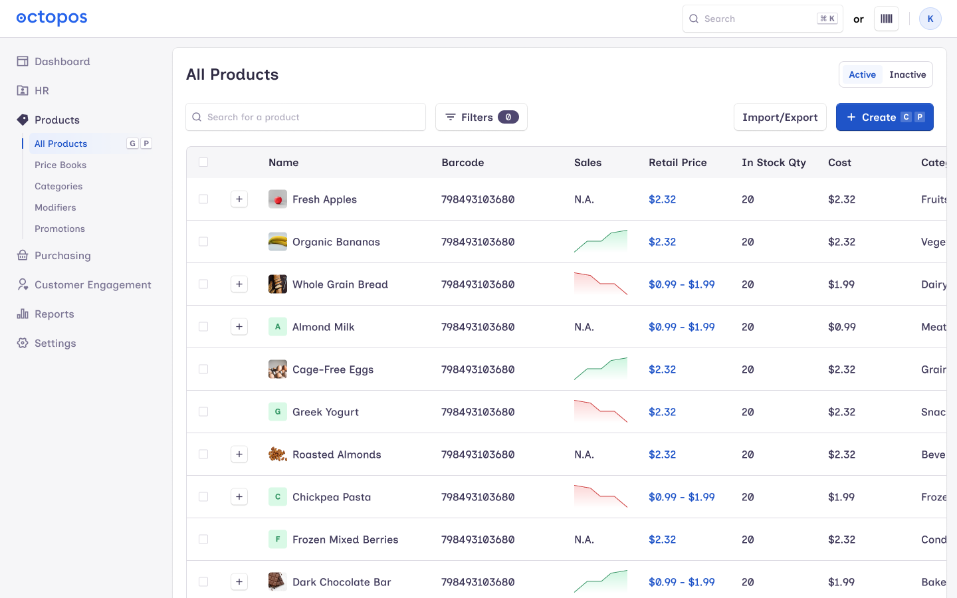Click the Cage-Free Eggs sales sparkline
The height and width of the screenshot is (598, 957).
pos(601,369)
